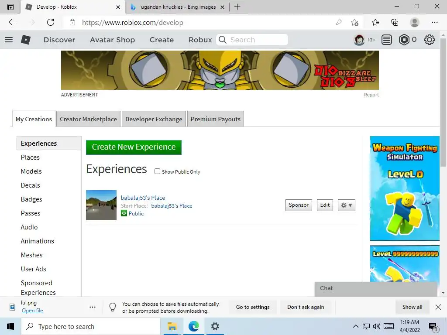Open the Action Center notification icon

pyautogui.click(x=433, y=327)
